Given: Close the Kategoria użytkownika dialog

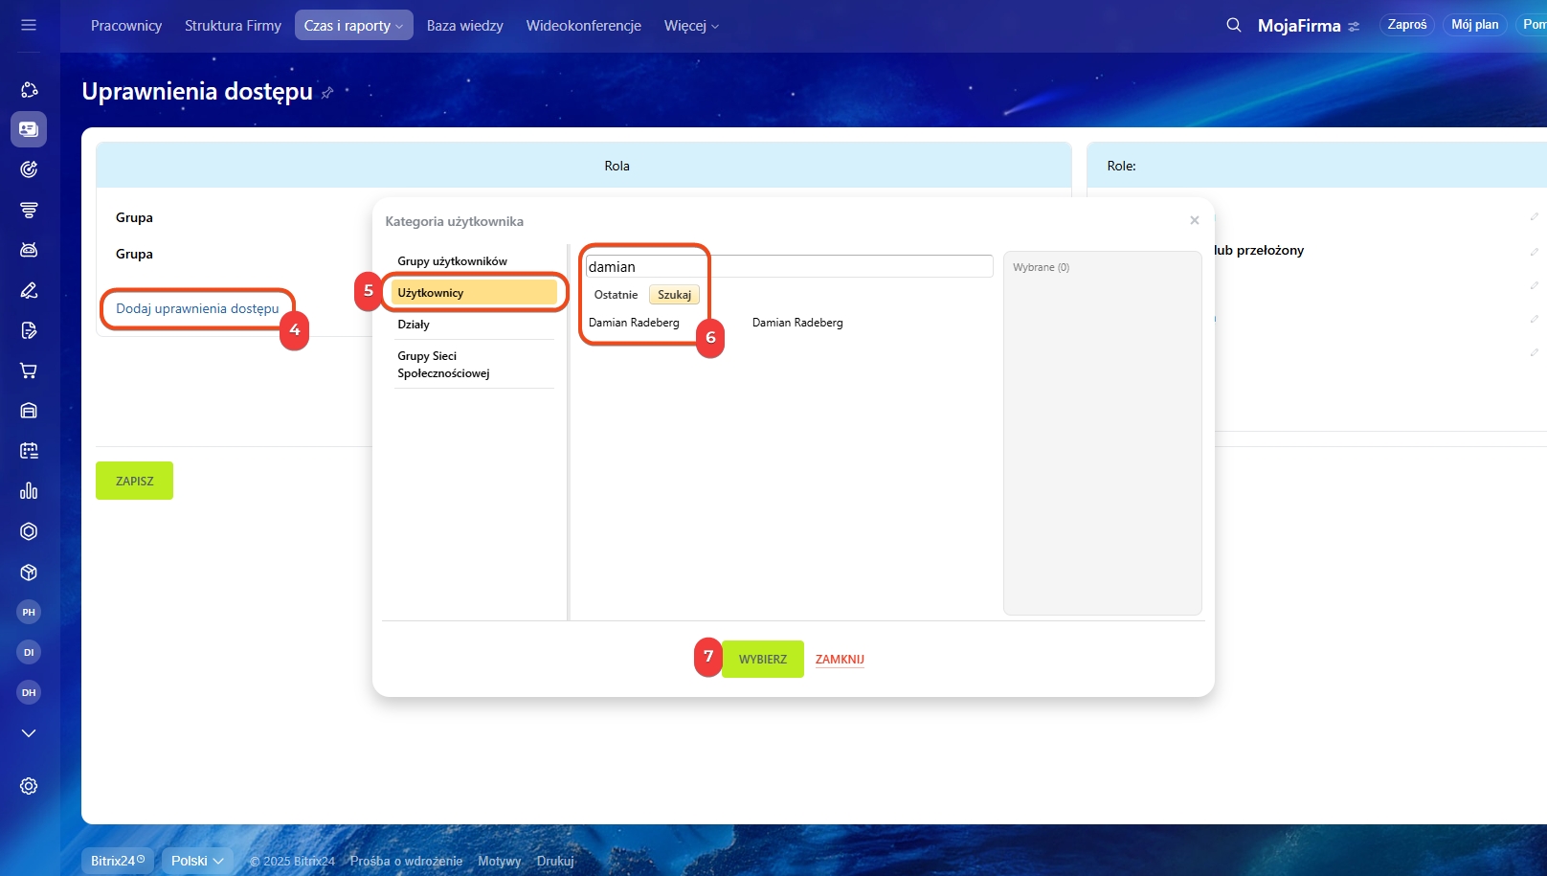Looking at the screenshot, I should point(1194,220).
